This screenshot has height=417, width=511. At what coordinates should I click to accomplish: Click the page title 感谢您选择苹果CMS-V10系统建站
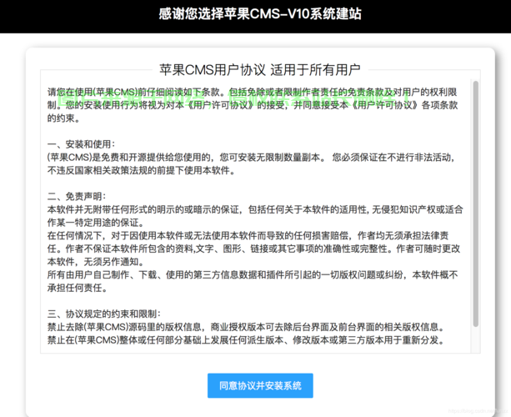[x=260, y=14]
